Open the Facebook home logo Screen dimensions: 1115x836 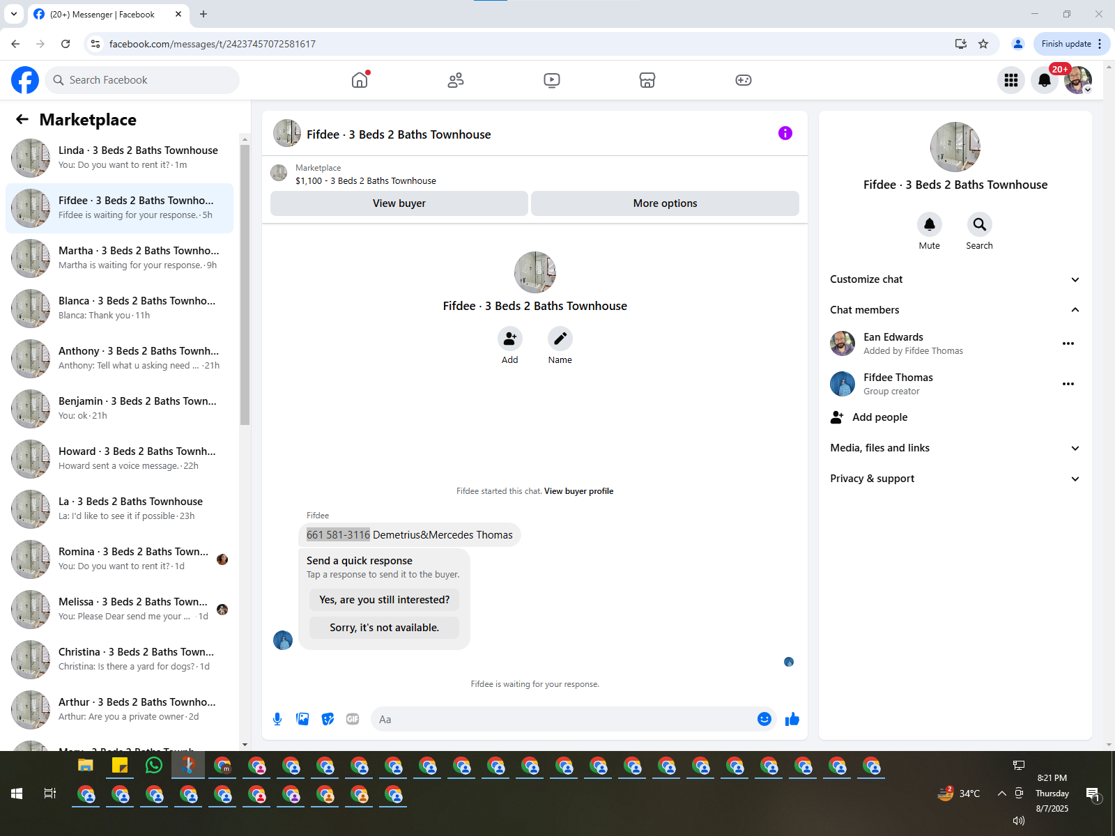25,80
